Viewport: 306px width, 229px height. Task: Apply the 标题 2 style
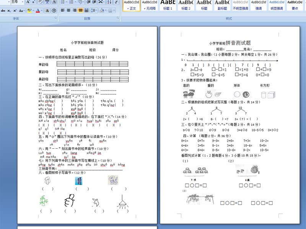186,5
